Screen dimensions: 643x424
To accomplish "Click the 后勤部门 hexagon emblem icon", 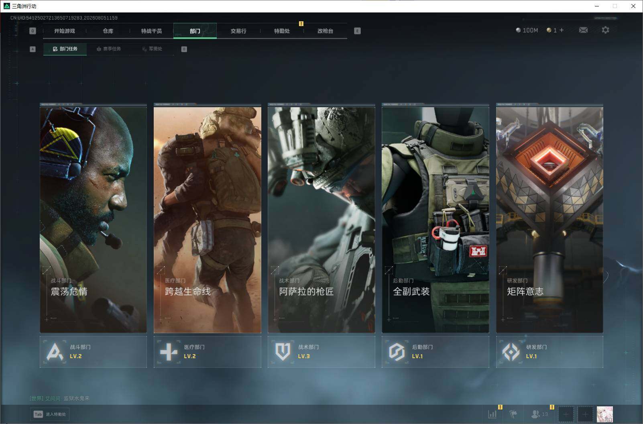I will click(397, 352).
